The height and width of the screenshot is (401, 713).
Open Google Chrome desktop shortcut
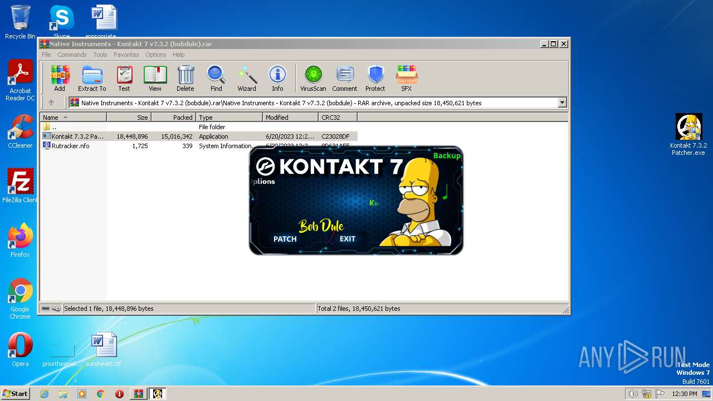(20, 299)
